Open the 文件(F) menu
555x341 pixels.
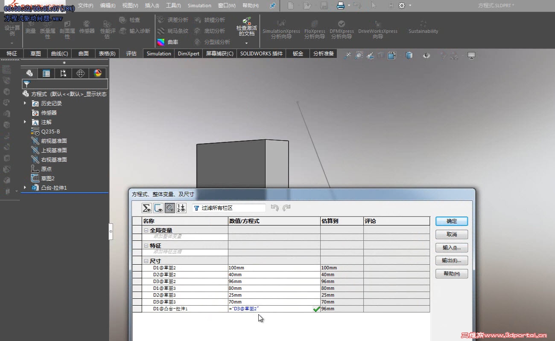(86, 6)
